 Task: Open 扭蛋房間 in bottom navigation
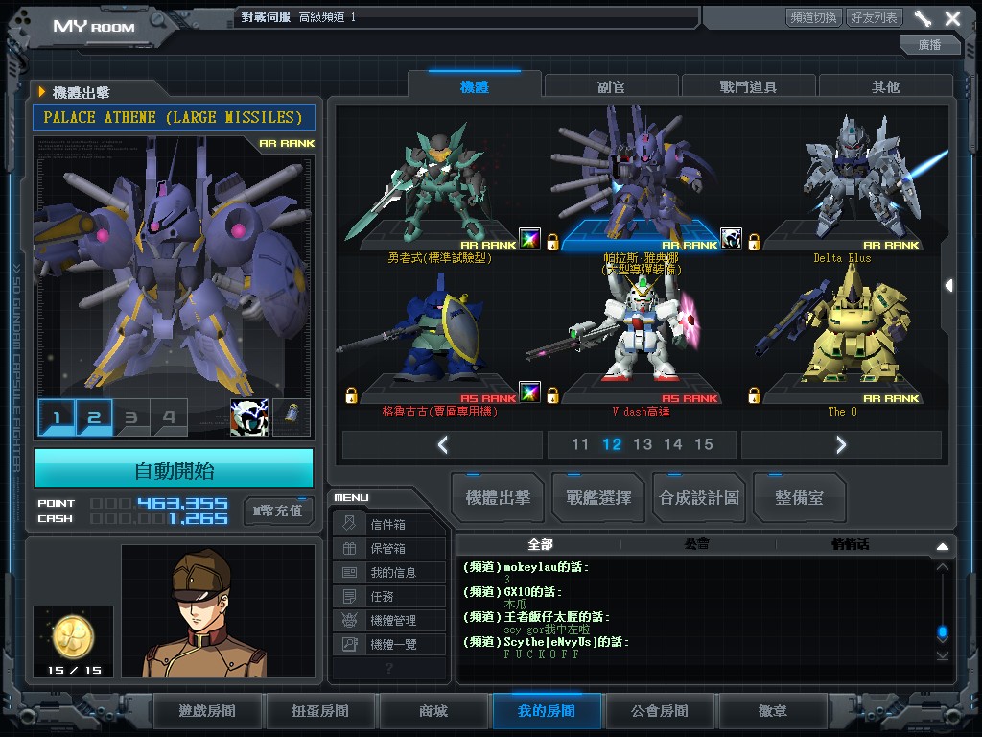click(x=319, y=711)
